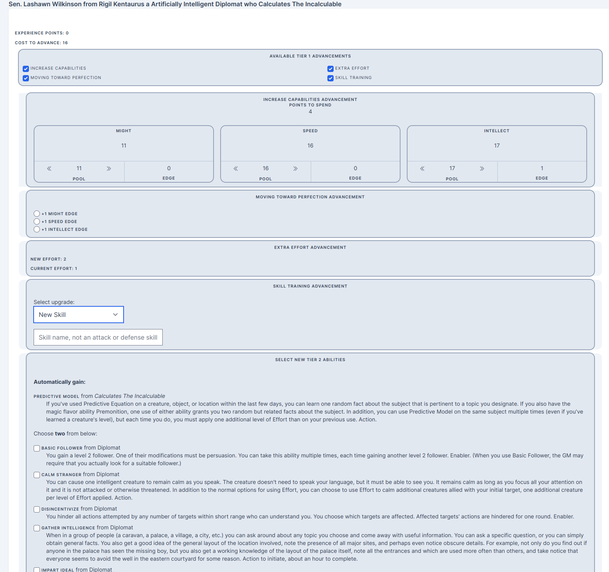
Task: Select +1 Might Edge option
Action: (x=37, y=214)
